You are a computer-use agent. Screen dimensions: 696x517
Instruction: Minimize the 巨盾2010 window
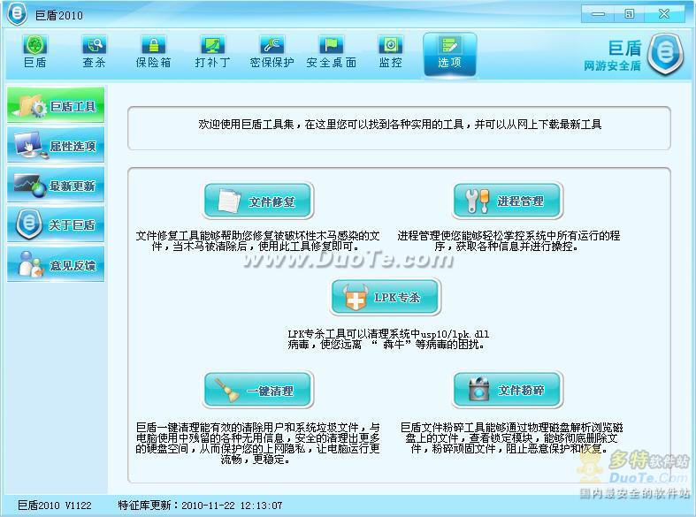point(598,14)
